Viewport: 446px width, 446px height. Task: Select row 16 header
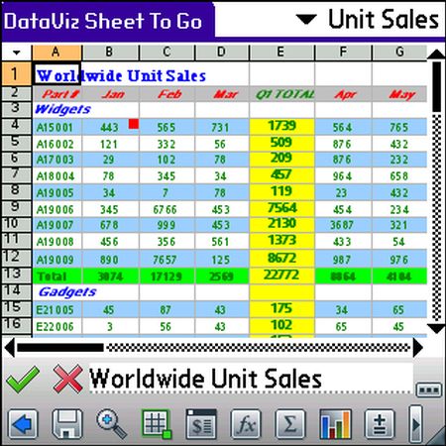tap(16, 326)
